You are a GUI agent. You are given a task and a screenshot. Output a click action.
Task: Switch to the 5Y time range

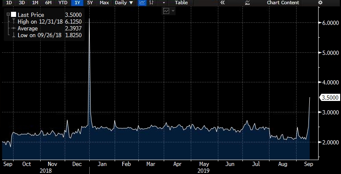90,3
